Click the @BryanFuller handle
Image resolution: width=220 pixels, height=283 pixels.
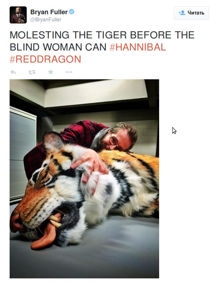point(46,20)
